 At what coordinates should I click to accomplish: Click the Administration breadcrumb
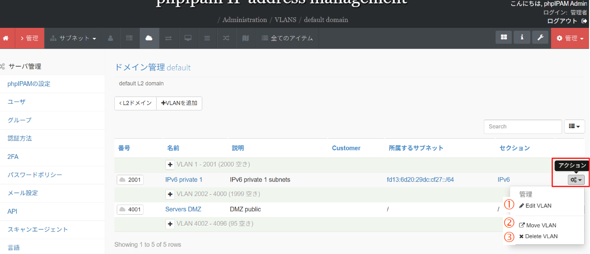point(245,20)
